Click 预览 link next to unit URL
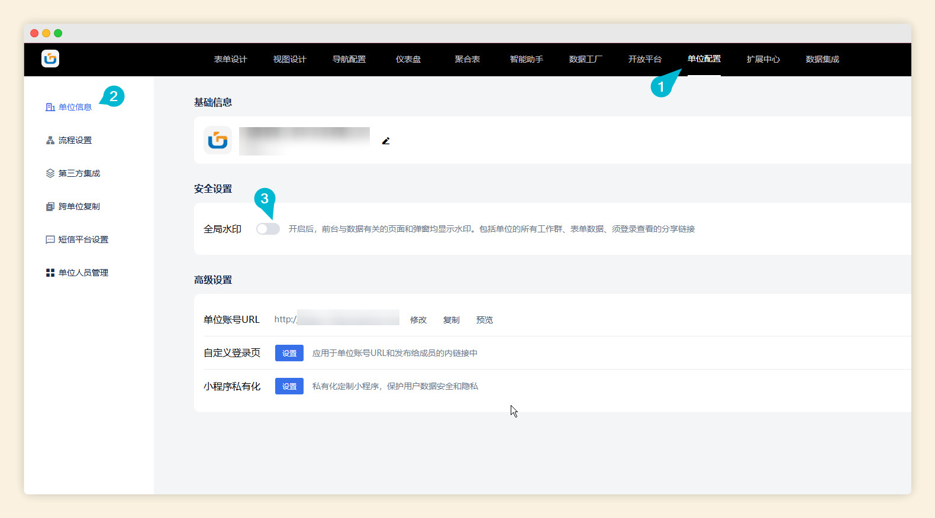The width and height of the screenshot is (935, 518). click(x=485, y=320)
